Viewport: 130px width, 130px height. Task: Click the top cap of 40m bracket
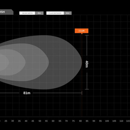point(87,35)
